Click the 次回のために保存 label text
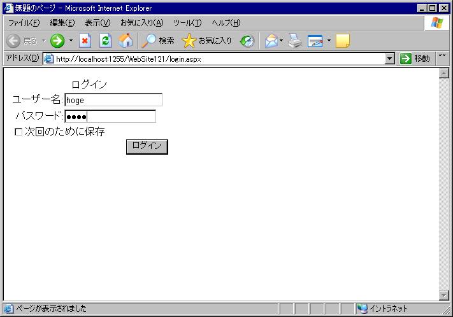Viewport: 453px width, 317px height. (x=65, y=132)
